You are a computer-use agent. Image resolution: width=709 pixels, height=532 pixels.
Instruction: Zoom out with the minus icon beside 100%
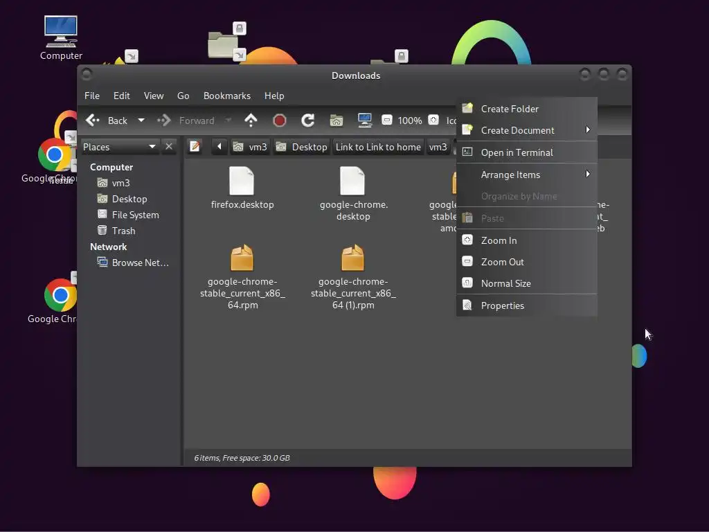coord(386,120)
